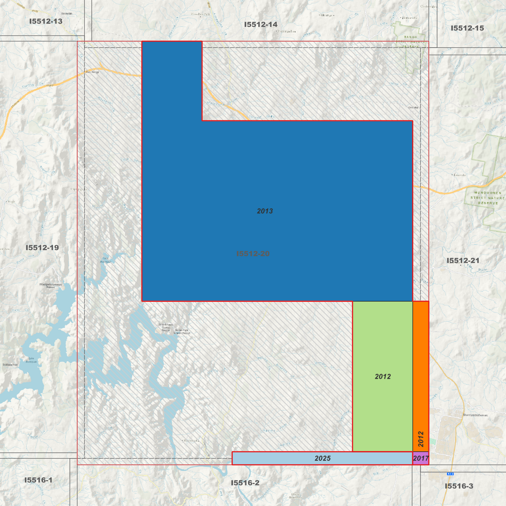Click the Lake Burrinjuck water label
This screenshot has height=506, width=506.
[x=31, y=360]
